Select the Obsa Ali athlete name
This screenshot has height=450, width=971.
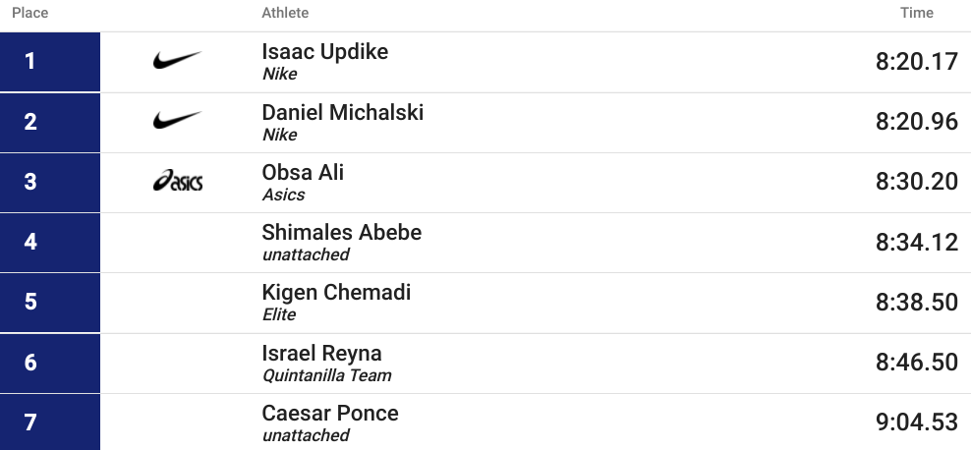[303, 172]
